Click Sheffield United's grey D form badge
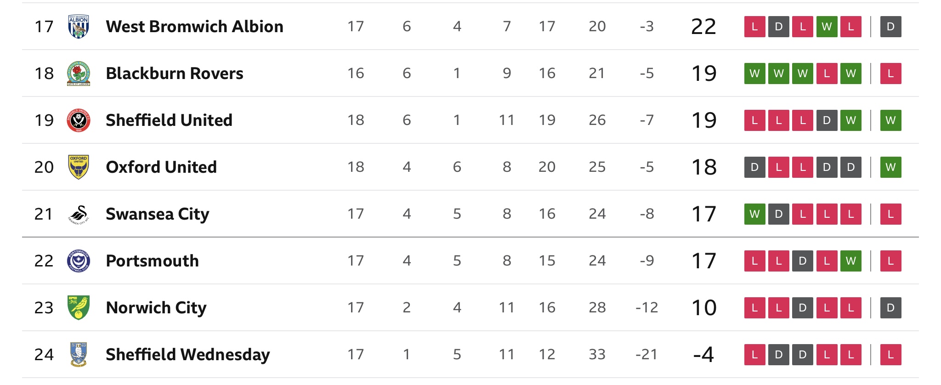This screenshot has height=385, width=941. pyautogui.click(x=827, y=120)
